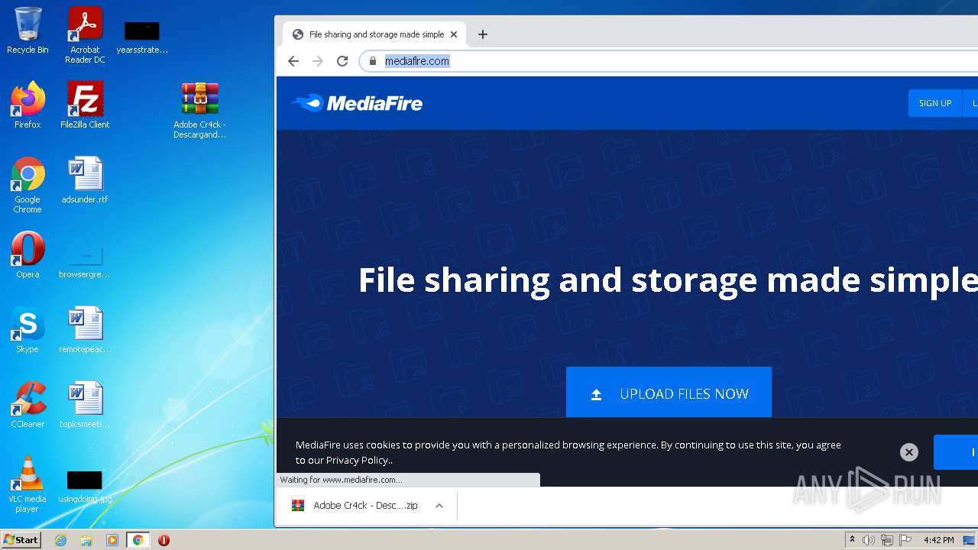The width and height of the screenshot is (978, 550).
Task: Close the MediaFire browser tab
Action: pos(453,34)
